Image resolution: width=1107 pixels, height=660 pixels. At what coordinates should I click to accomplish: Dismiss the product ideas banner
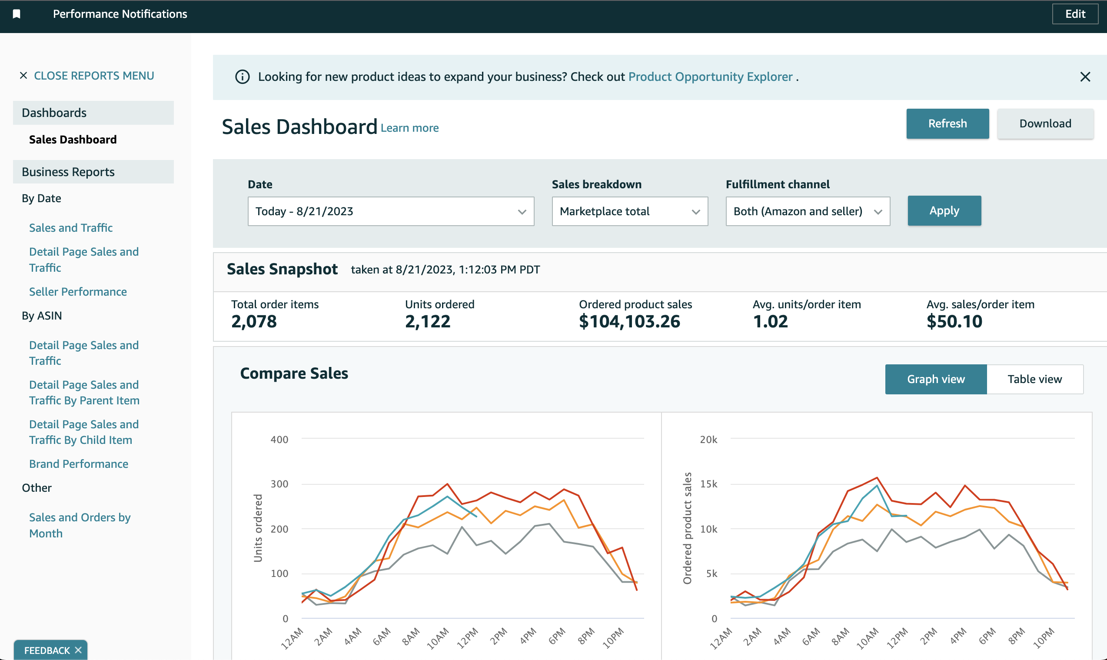click(x=1085, y=77)
